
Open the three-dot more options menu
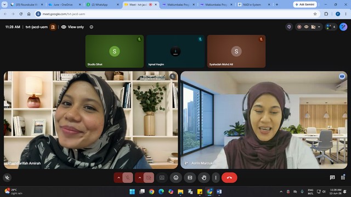pyautogui.click(x=216, y=177)
